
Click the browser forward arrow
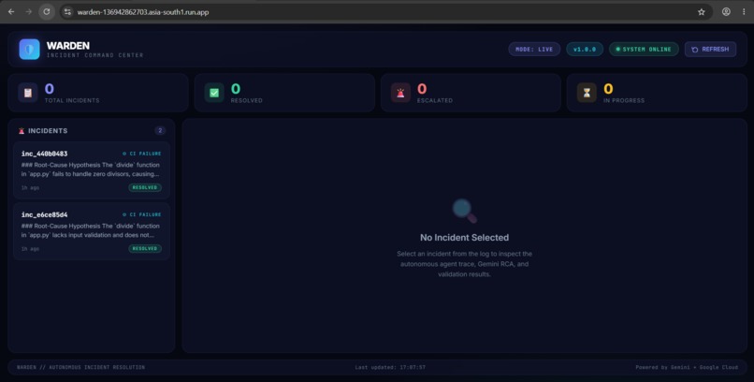point(29,11)
